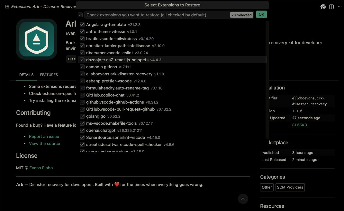Image resolution: width=344 pixels, height=211 pixels.
Task: Deselect golang.go from restore list
Action: 82,116
